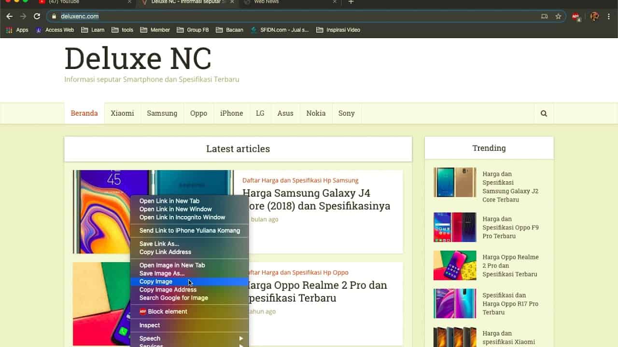
Task: Open trending Samsung Galaxy J2 Core link
Action: 510,187
